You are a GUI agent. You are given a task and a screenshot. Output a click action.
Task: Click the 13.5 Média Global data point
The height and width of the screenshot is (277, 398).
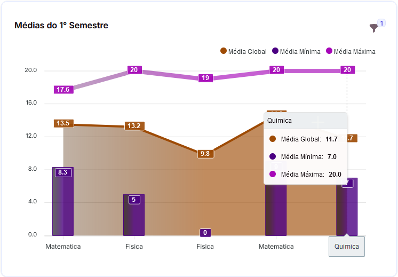pyautogui.click(x=63, y=123)
